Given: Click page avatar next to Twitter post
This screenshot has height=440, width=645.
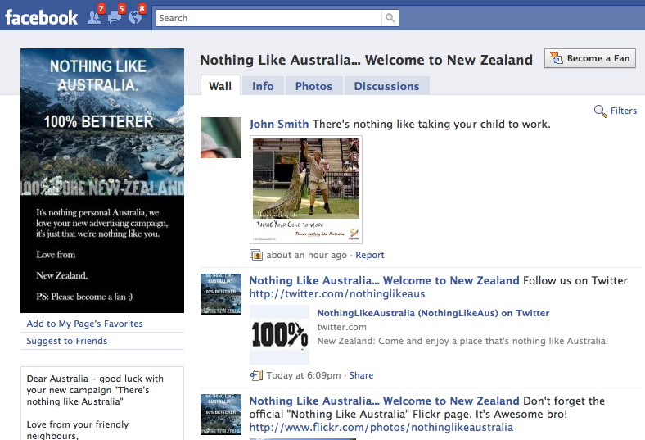Looking at the screenshot, I should pyautogui.click(x=221, y=294).
